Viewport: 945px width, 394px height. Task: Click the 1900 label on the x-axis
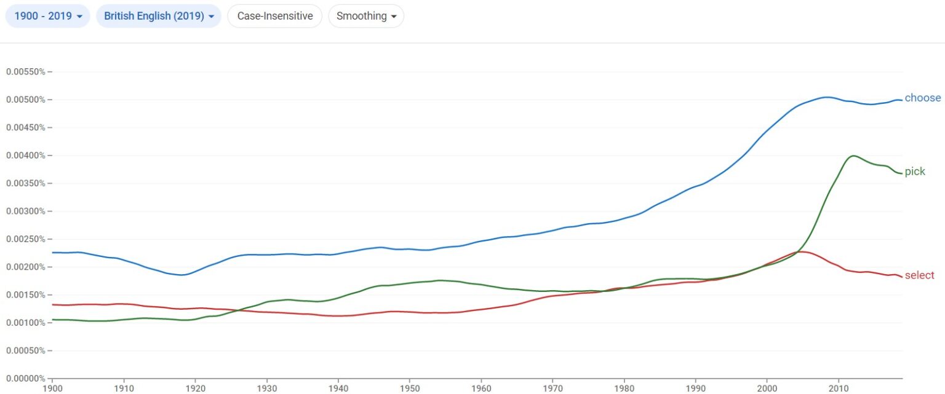(52, 388)
